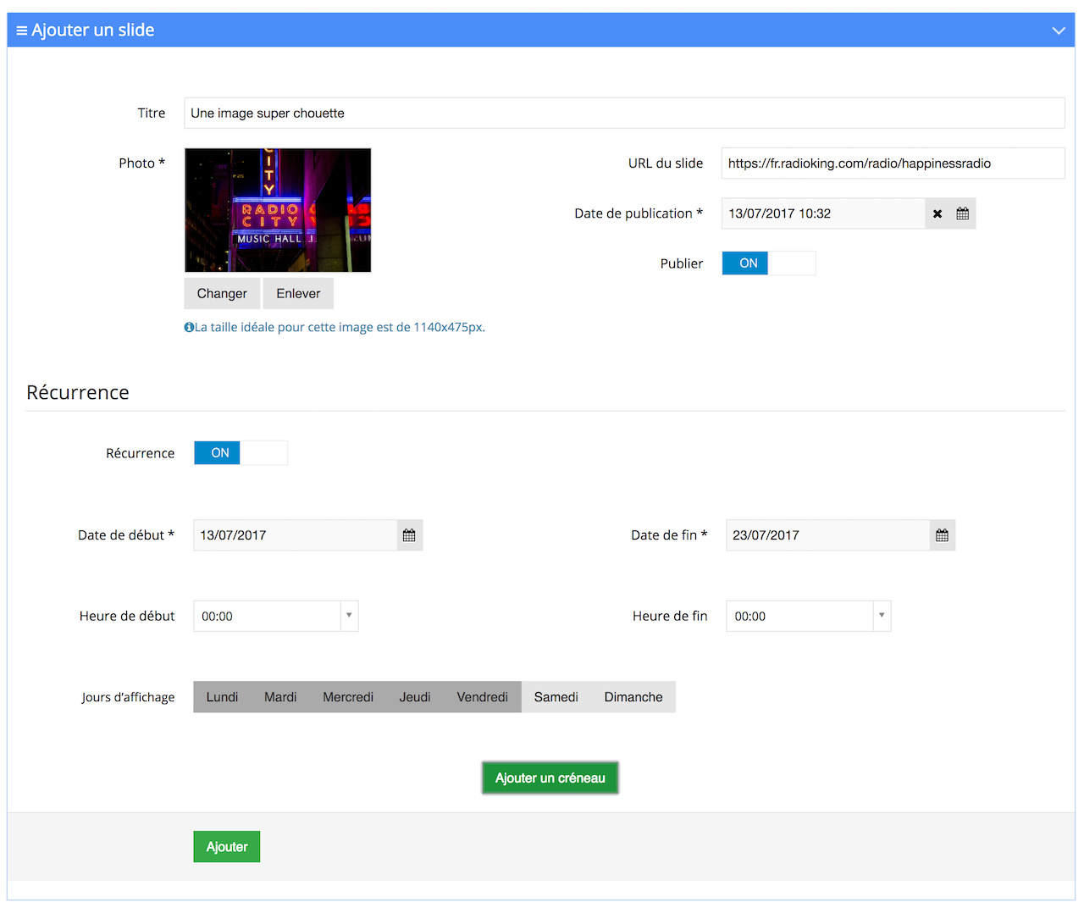1084x908 pixels.
Task: Open the calendar picker for Date de publication
Action: [963, 213]
